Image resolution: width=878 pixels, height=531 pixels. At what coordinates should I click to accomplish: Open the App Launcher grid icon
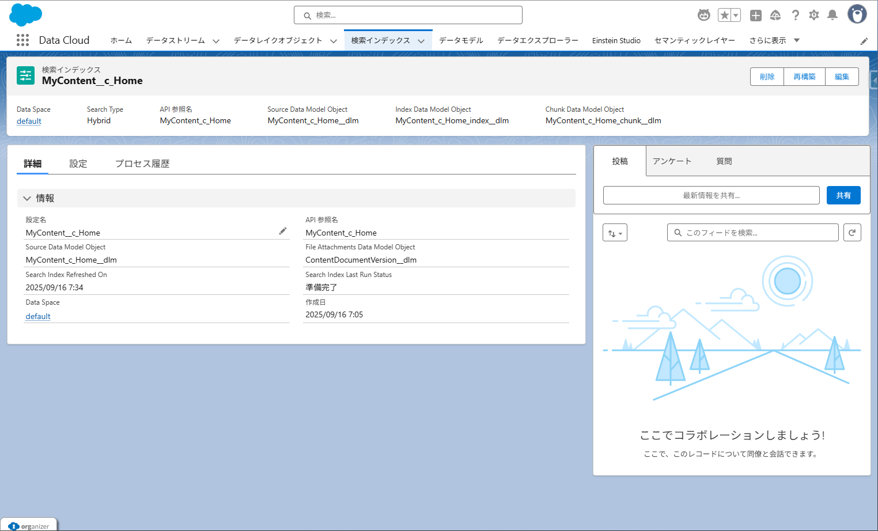pyautogui.click(x=22, y=40)
